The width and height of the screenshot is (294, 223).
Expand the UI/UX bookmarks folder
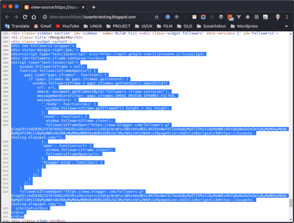pos(144,26)
